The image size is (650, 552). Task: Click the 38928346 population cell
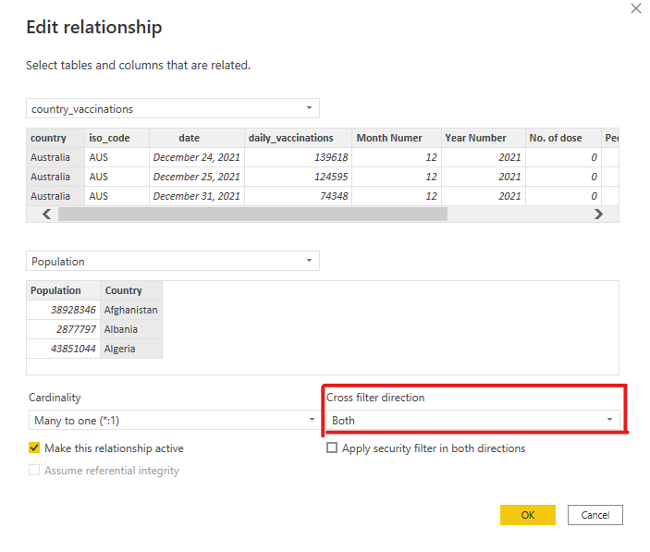click(x=64, y=310)
